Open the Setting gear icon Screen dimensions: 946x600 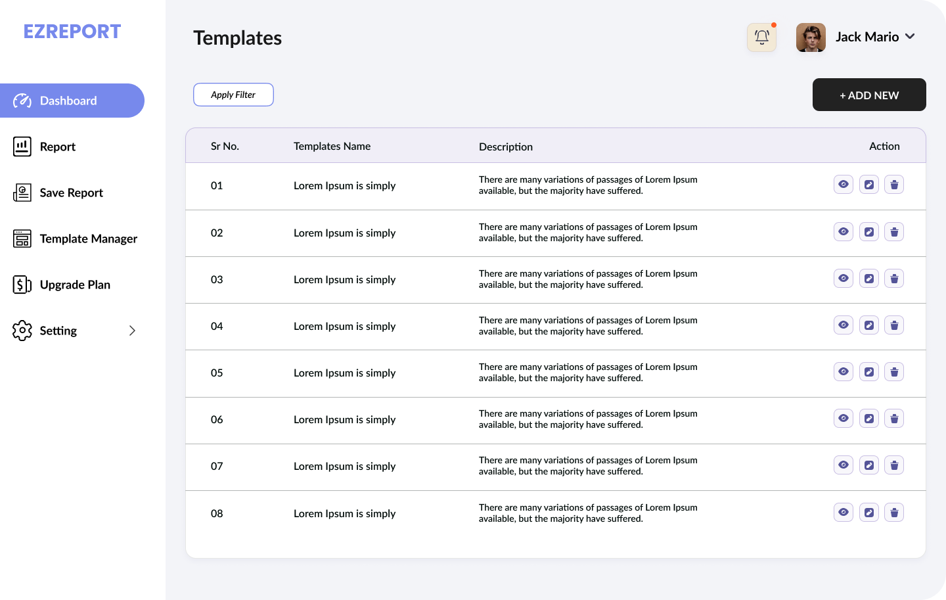coord(22,331)
